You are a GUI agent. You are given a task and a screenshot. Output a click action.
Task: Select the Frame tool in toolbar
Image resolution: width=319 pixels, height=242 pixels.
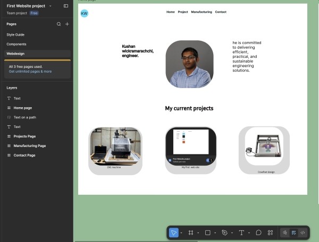tap(191, 232)
